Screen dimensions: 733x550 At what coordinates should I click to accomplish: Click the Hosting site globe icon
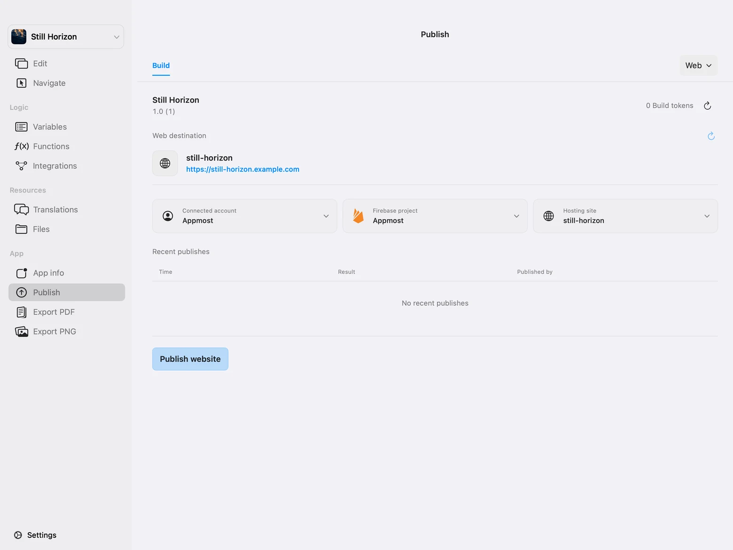(549, 216)
